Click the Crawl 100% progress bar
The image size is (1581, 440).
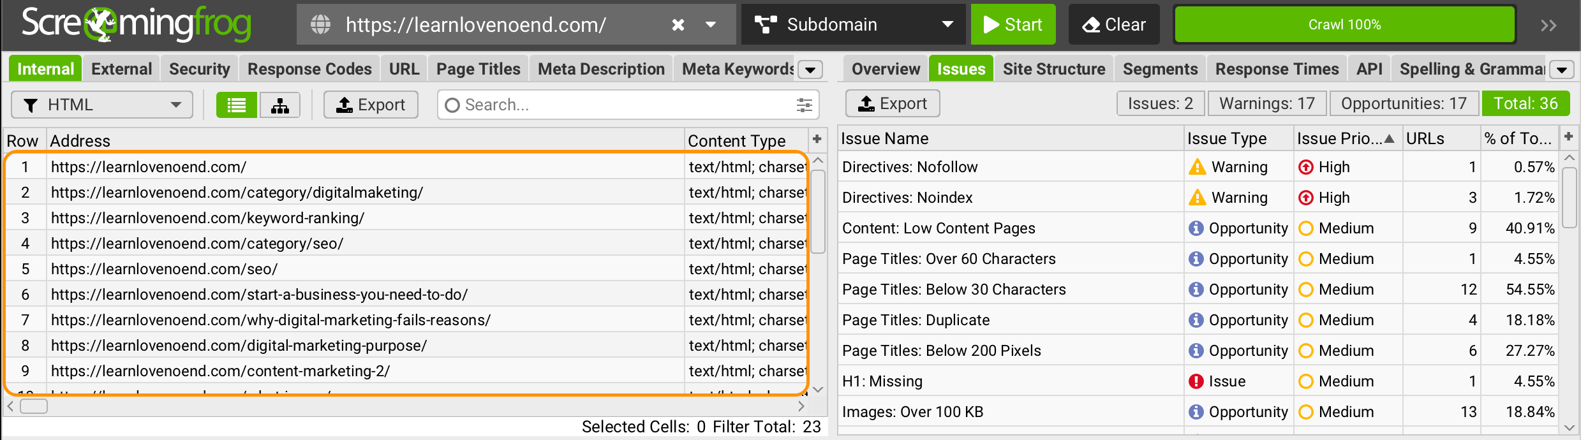(1344, 24)
